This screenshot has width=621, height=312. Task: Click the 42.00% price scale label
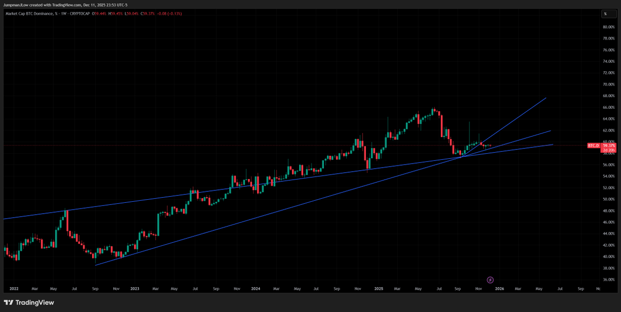pyautogui.click(x=608, y=245)
